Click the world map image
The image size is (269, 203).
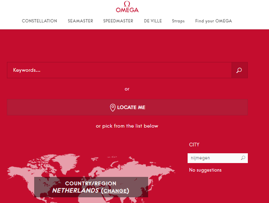pyautogui.click(x=91, y=178)
